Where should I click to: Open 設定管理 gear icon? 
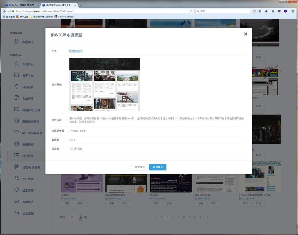(17, 190)
